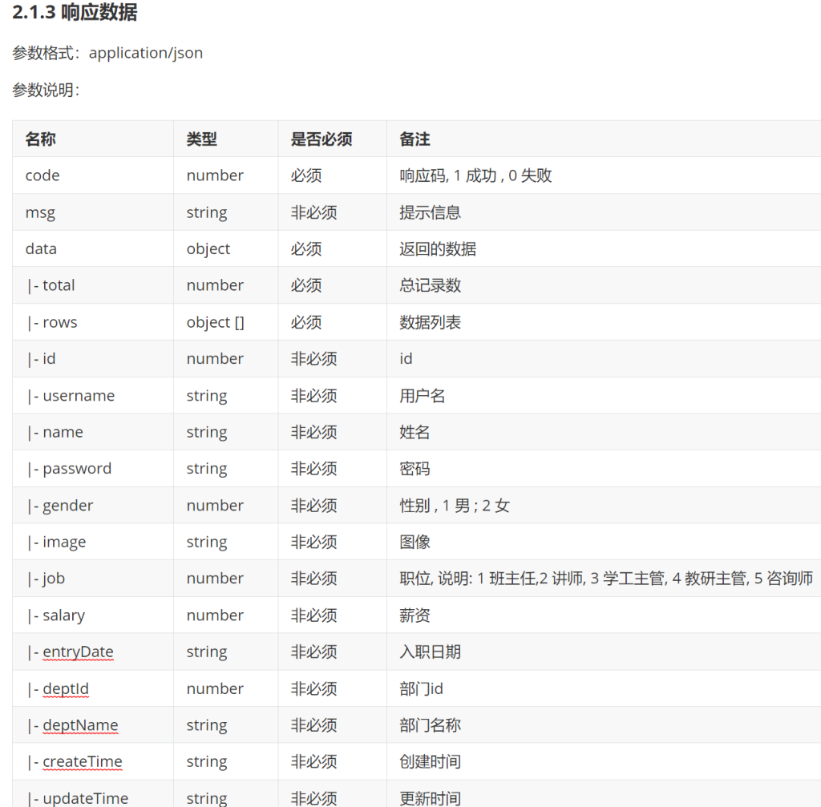This screenshot has height=807, width=821.
Task: Click the 'data' parameter name cell
Action: (41, 248)
